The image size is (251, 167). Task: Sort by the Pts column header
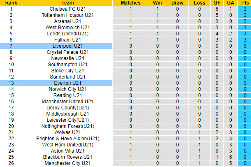pyautogui.click(x=244, y=2)
